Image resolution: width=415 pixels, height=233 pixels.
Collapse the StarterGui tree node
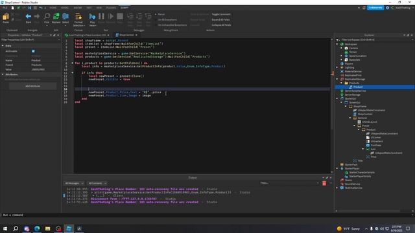coord(337,98)
